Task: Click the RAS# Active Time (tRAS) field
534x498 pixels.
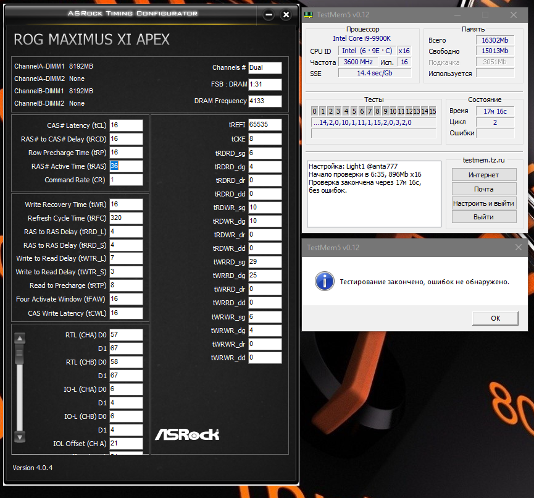Action: pyautogui.click(x=126, y=166)
